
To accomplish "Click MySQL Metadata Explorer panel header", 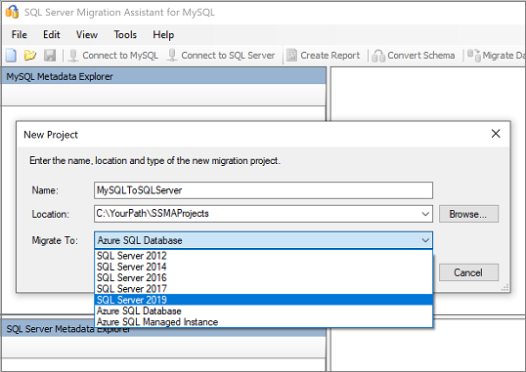I will [163, 76].
